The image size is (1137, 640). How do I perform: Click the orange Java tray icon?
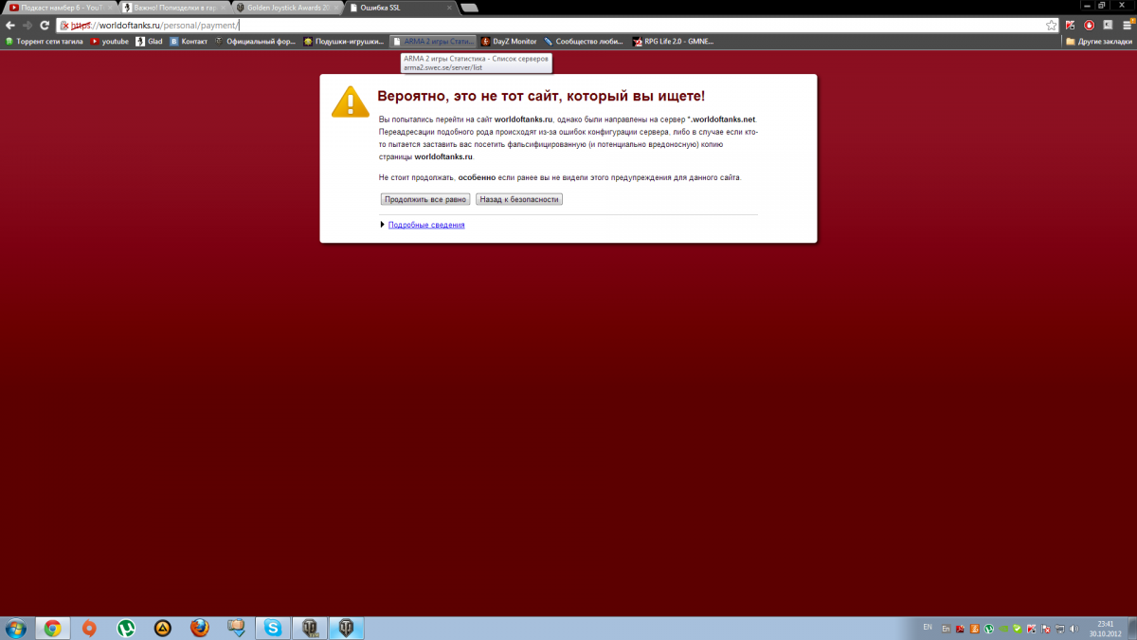tap(975, 629)
